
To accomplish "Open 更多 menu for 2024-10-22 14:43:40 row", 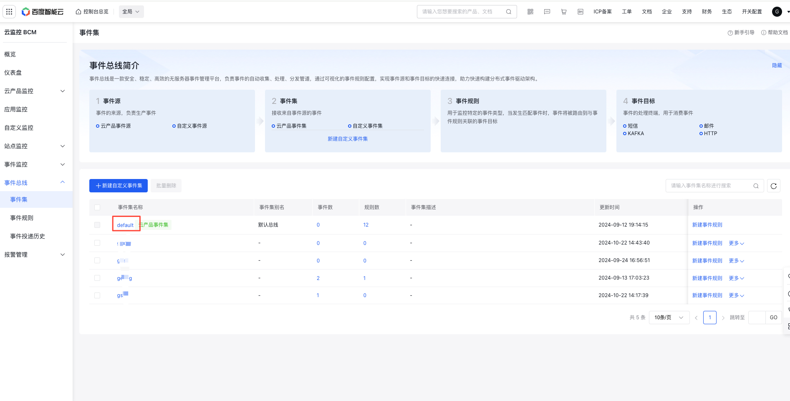I will 737,243.
